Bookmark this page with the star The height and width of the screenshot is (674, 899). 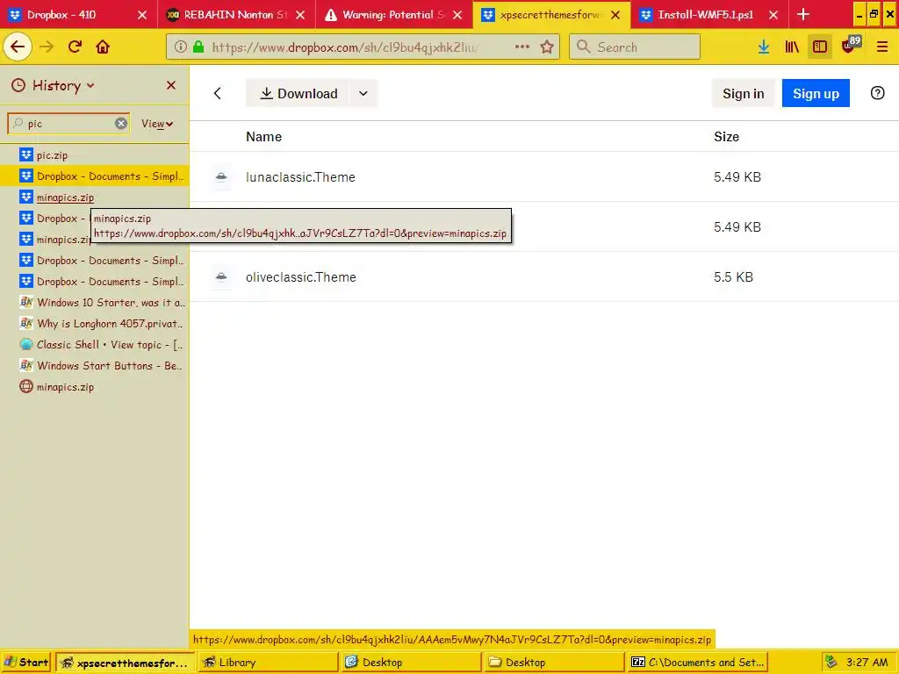[547, 47]
